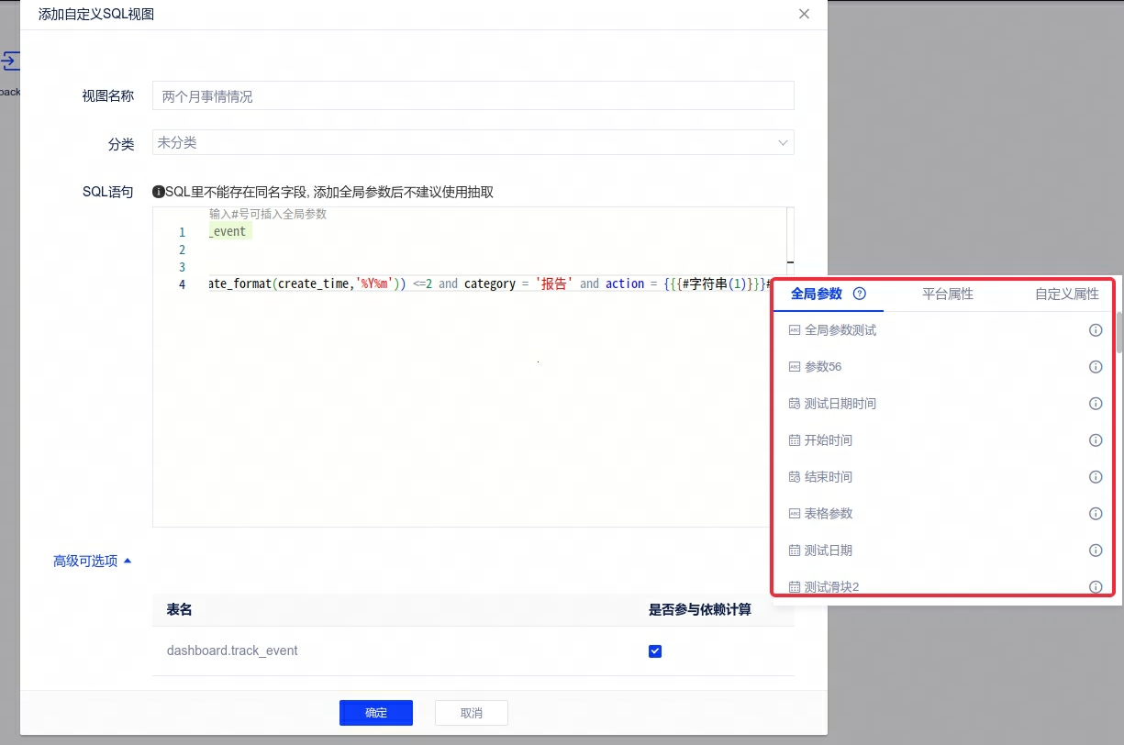This screenshot has width=1124, height=745.
Task: Click help question icon beside 全局参数 tab
Action: click(x=860, y=295)
